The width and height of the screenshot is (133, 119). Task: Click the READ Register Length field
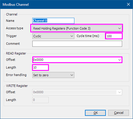40,67
